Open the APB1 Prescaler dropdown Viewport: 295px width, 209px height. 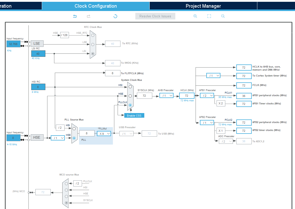(207, 95)
